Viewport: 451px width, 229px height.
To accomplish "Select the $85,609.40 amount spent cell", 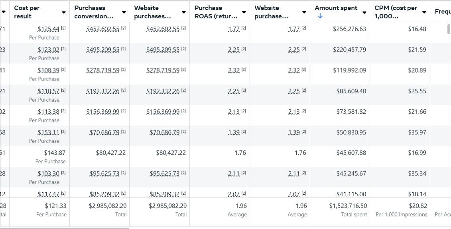I will [x=351, y=91].
